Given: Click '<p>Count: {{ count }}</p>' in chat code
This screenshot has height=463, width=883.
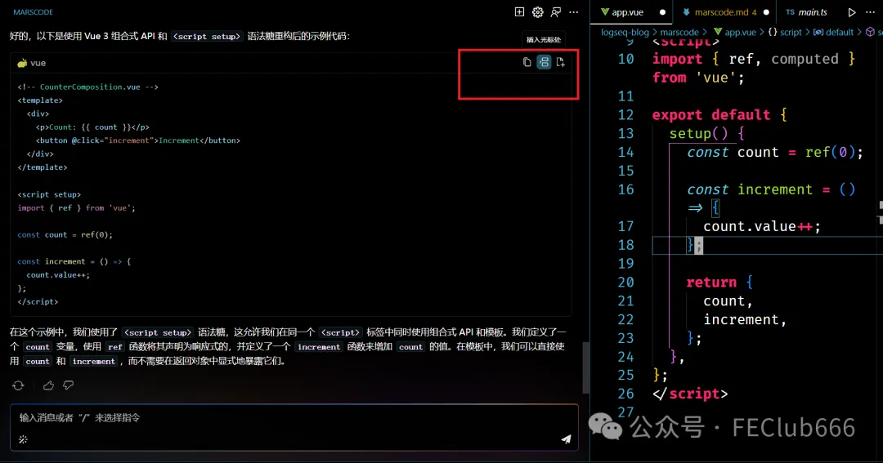Looking at the screenshot, I should 92,127.
